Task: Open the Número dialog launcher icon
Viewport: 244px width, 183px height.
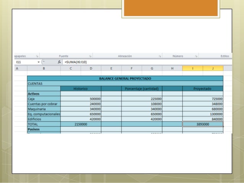Action: [196, 56]
